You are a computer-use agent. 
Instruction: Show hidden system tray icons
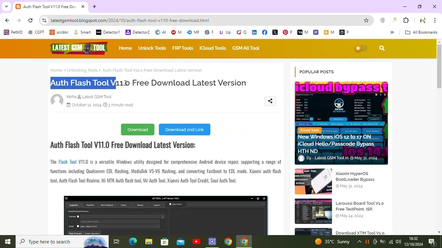coord(359,242)
